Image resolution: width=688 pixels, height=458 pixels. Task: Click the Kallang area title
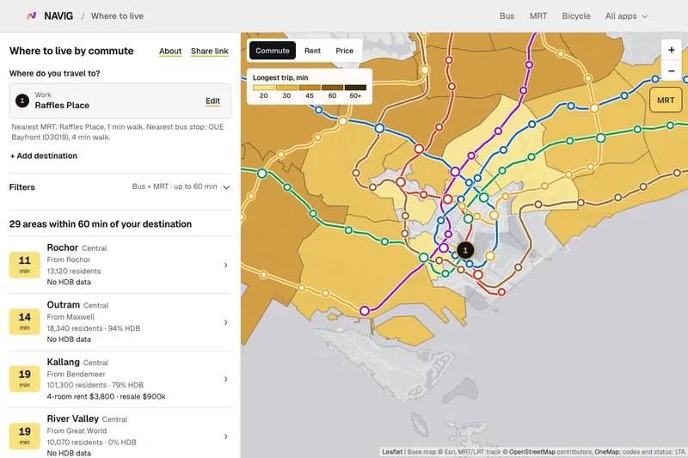63,362
